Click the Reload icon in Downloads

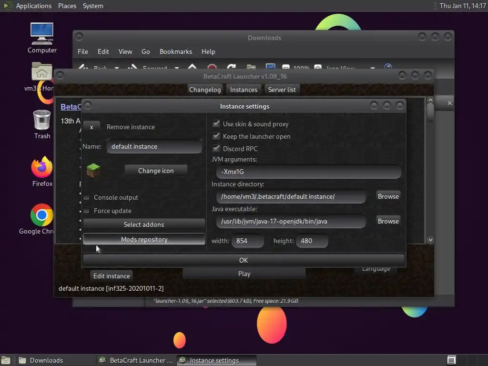point(231,67)
